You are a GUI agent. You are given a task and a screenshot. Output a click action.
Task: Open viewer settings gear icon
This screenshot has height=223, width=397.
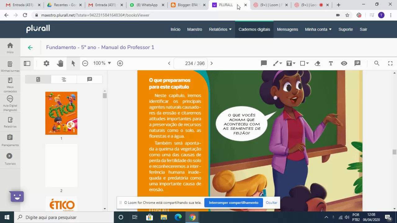point(47,63)
